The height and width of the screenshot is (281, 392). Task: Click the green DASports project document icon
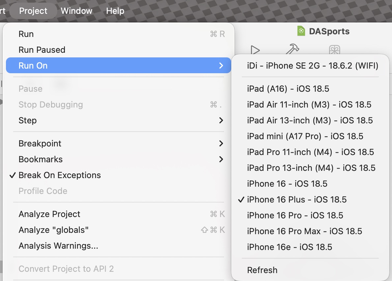pos(301,31)
